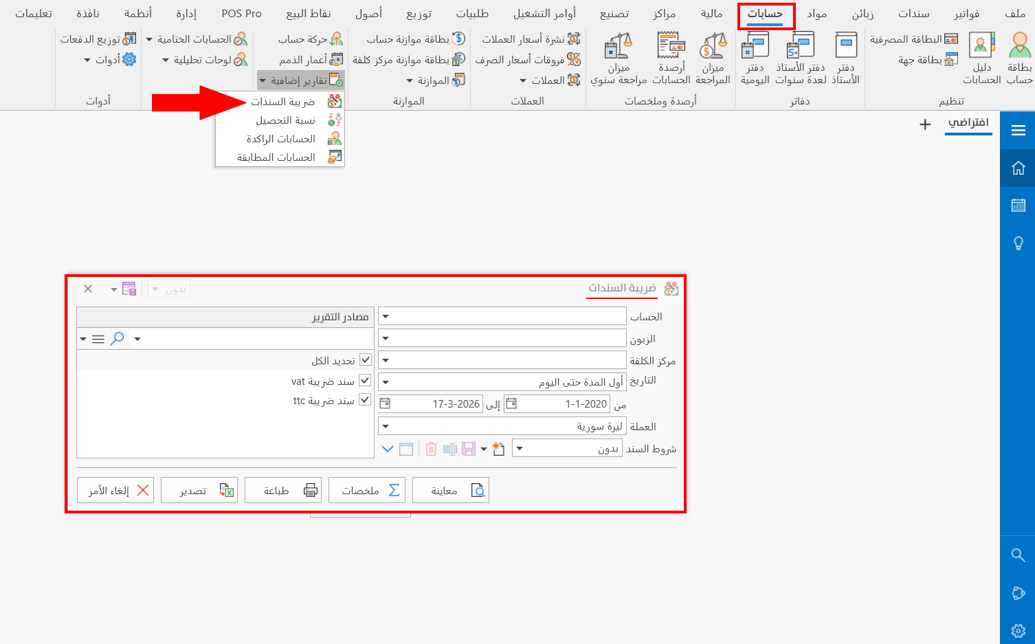Click the ملخصات summaries button
1035x644 pixels.
point(367,490)
